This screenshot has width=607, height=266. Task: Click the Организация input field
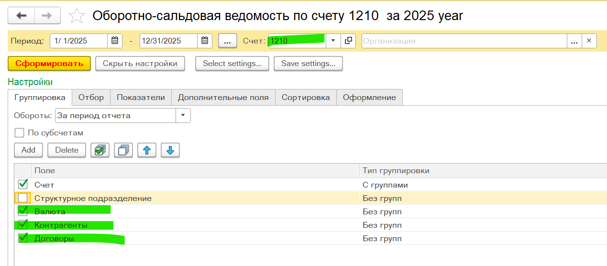(464, 41)
